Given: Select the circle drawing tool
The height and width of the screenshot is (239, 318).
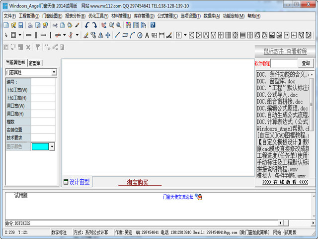Looking at the screenshot, I should (140, 35).
